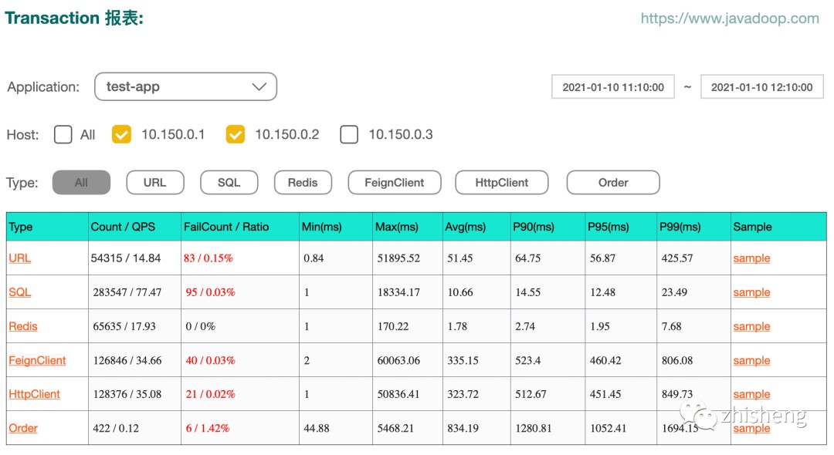View sample for the Redis row

click(751, 326)
